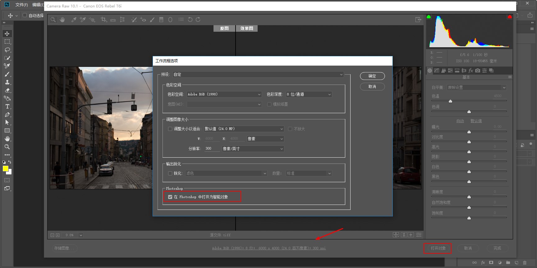Viewport: 537px width, 268px height.
Task: Tick the 自动选择 checkbox in Photoshop
Action: click(25, 15)
